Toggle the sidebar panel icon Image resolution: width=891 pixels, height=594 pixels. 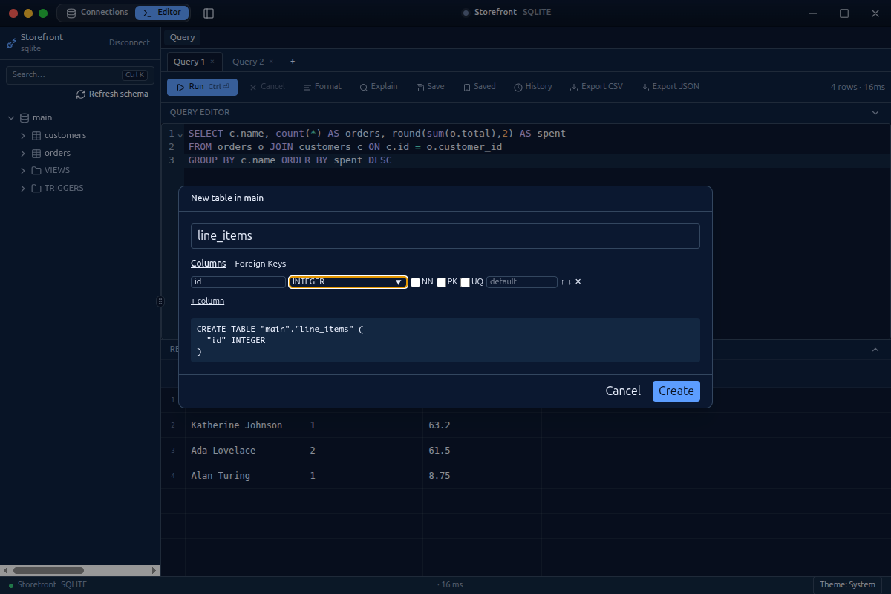(x=209, y=13)
